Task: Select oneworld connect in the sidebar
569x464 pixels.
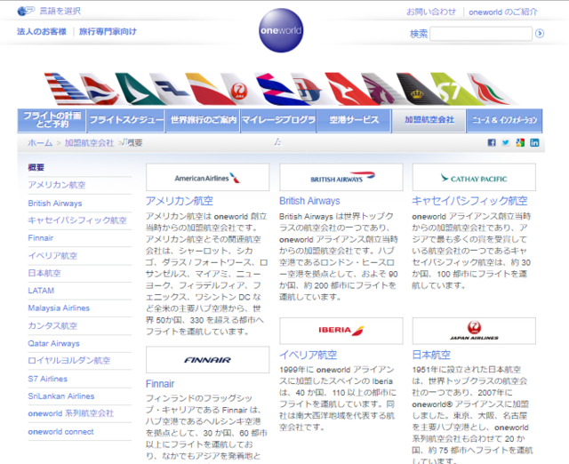Action: (x=60, y=432)
